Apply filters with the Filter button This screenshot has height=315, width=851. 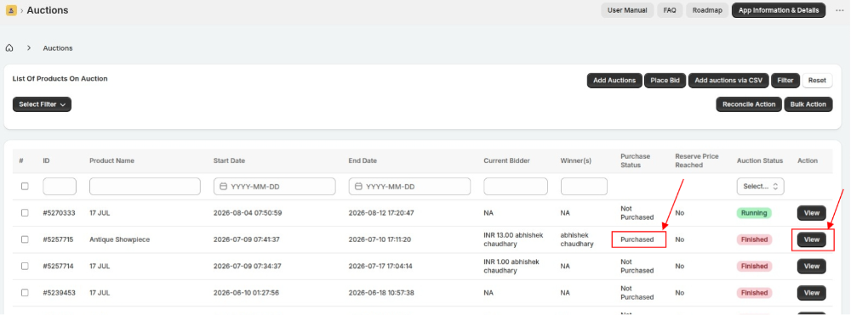(x=785, y=80)
